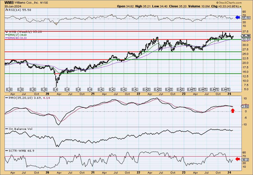Select the SCTR-WMB 48.9 panel label
Image resolution: width=253 pixels, height=175 pixels.
[20, 151]
